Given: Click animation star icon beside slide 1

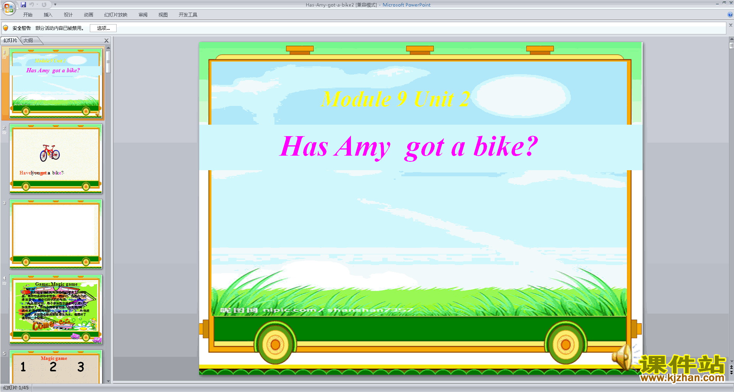Looking at the screenshot, I should [4, 57].
